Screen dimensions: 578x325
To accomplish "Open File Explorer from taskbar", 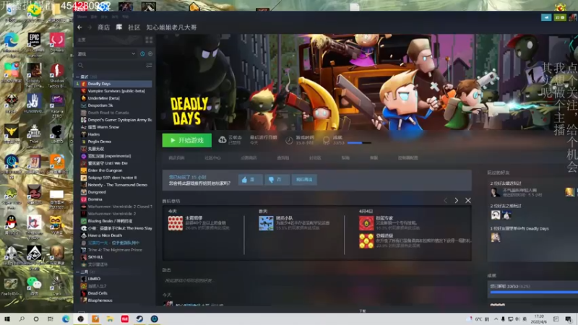I will pos(110,318).
